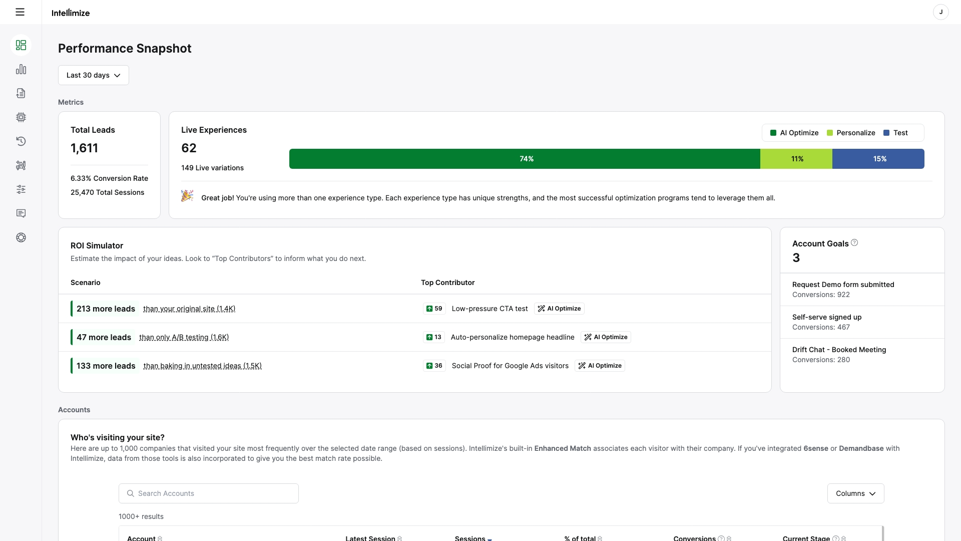961x541 pixels.
Task: Click 'than your original site (1.4K)' link
Action: [x=189, y=309]
